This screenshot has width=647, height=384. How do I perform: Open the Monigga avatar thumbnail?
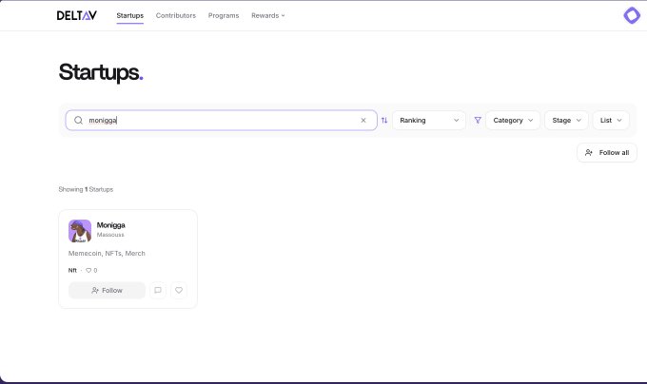coord(80,231)
